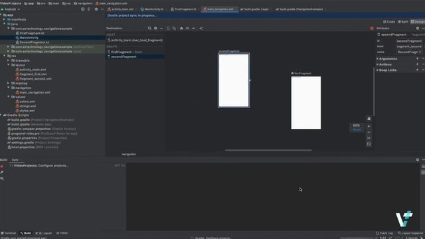Click Reset under the zoom percentage
The width and height of the screenshot is (425, 239).
click(357, 129)
